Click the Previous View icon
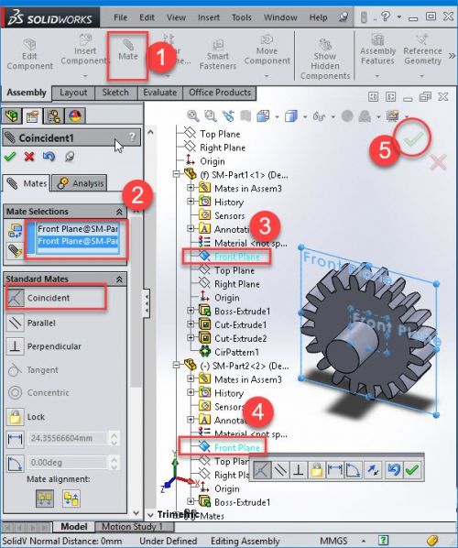This screenshot has width=458, height=548. click(x=228, y=115)
